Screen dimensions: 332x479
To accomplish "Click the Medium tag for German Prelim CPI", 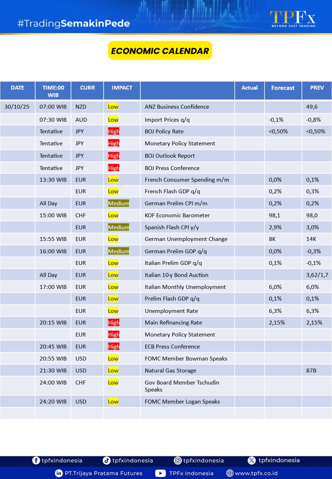I will 118,203.
